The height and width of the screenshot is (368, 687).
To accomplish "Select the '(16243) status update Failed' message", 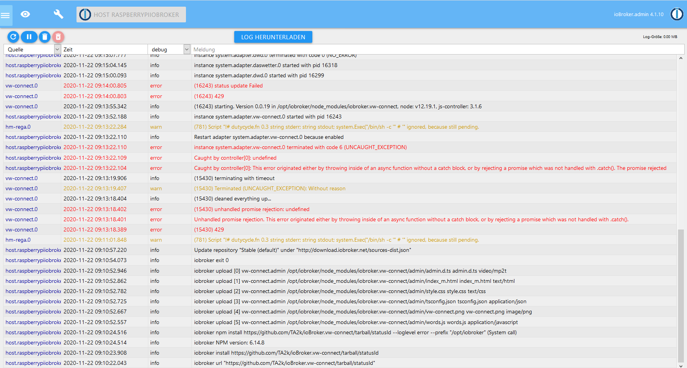I will 228,86.
